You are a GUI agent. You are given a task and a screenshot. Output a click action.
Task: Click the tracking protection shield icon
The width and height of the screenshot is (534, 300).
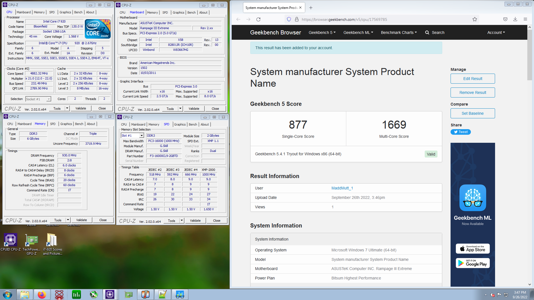[289, 19]
